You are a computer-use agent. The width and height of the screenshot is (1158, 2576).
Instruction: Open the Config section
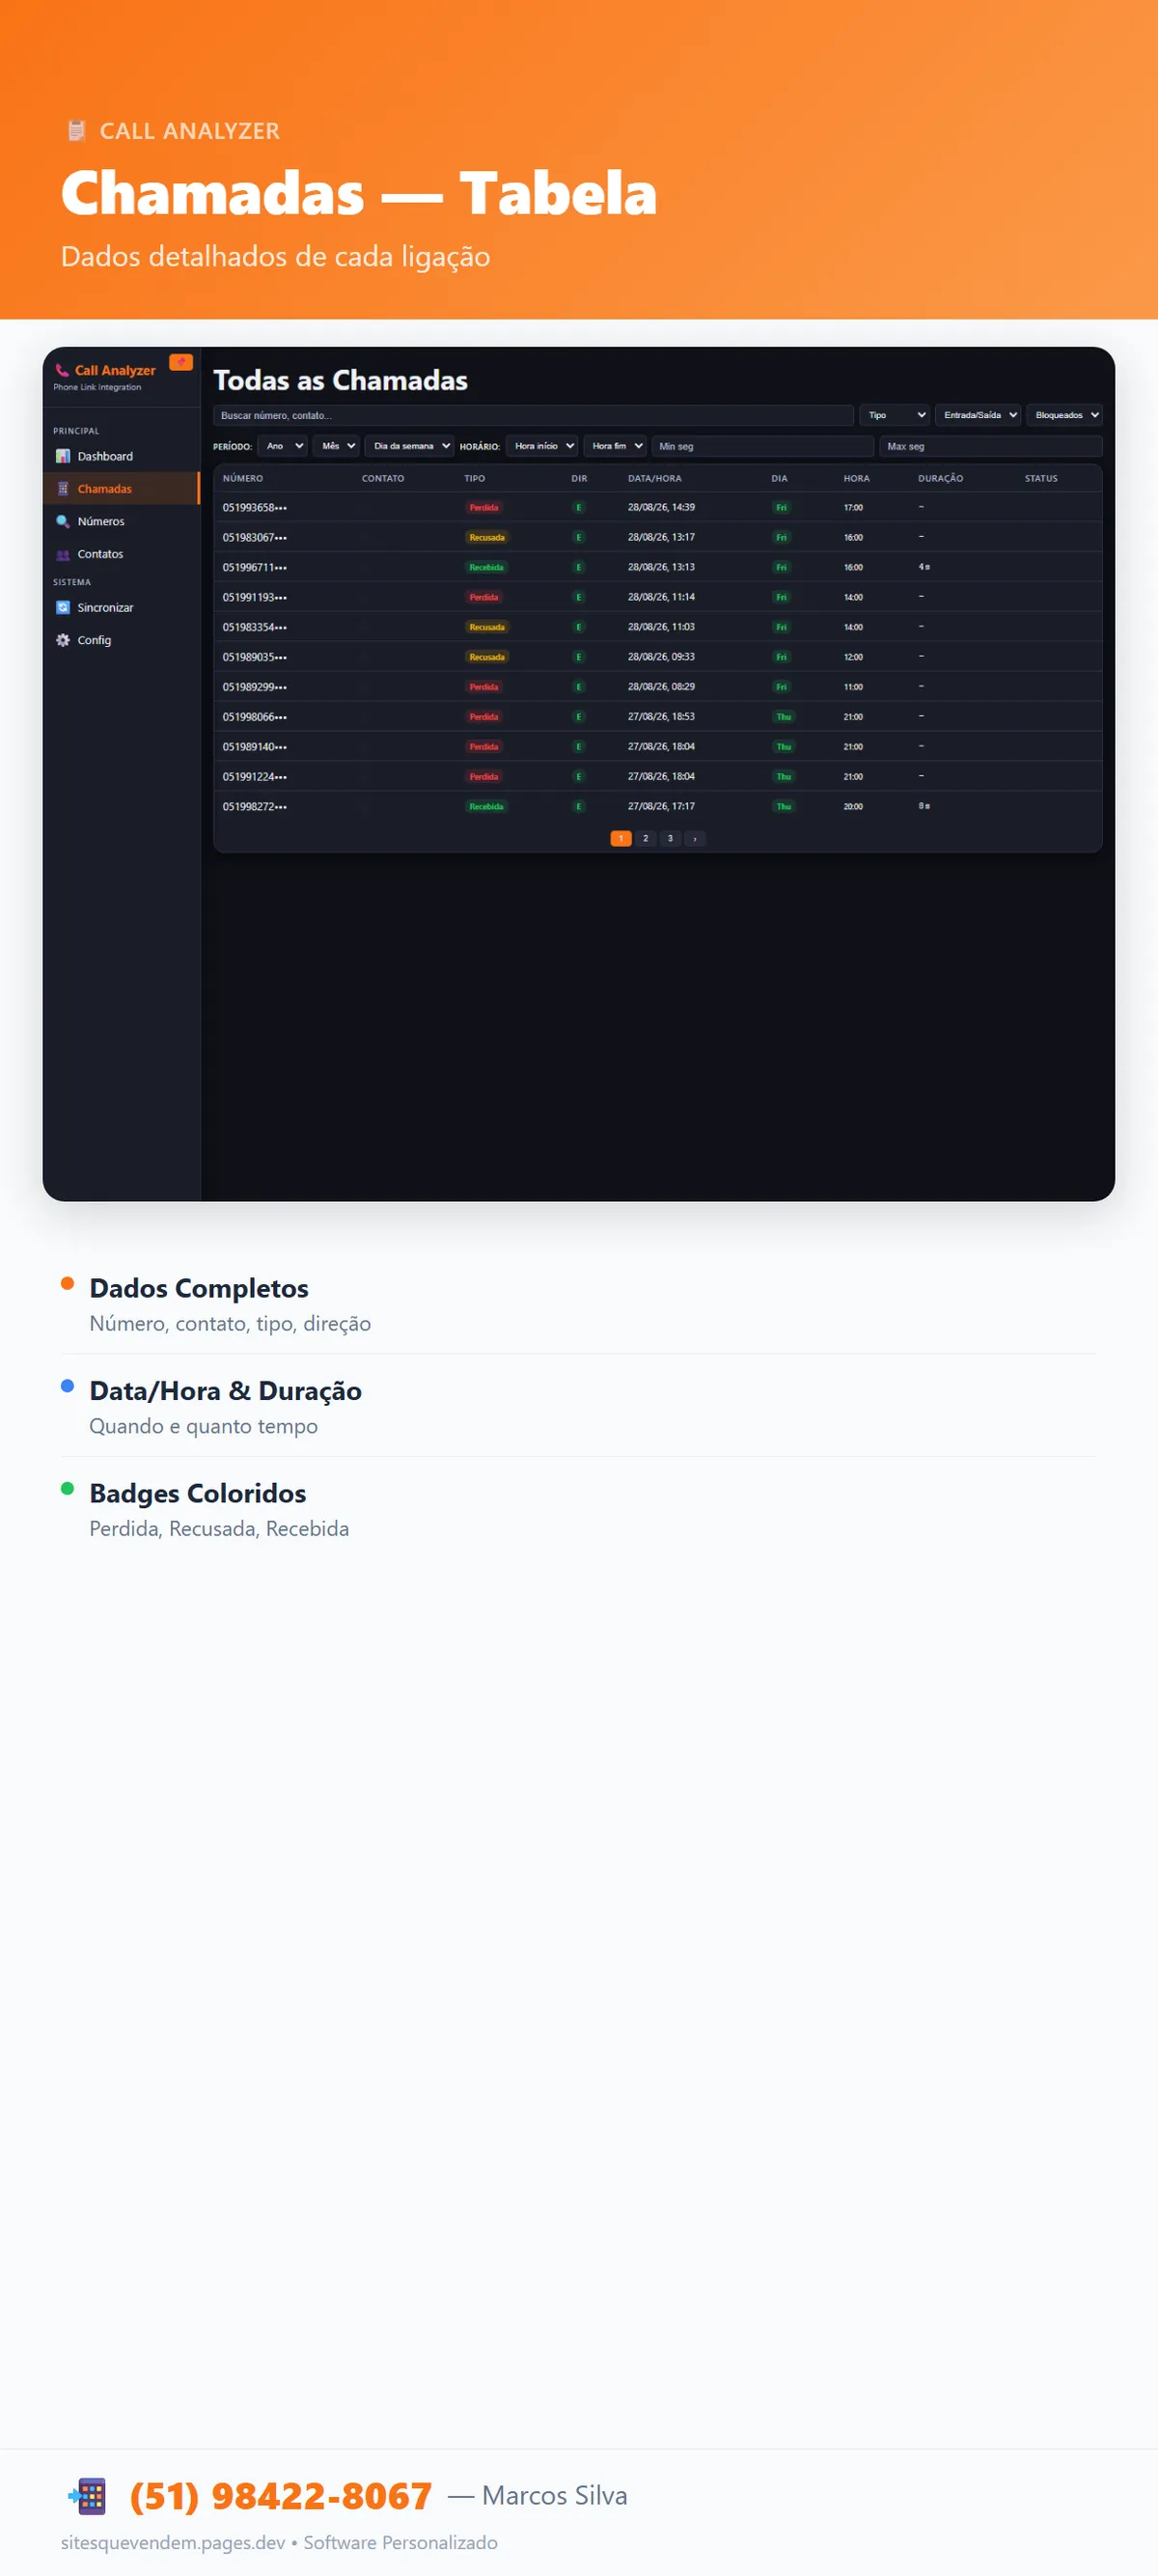click(x=121, y=640)
